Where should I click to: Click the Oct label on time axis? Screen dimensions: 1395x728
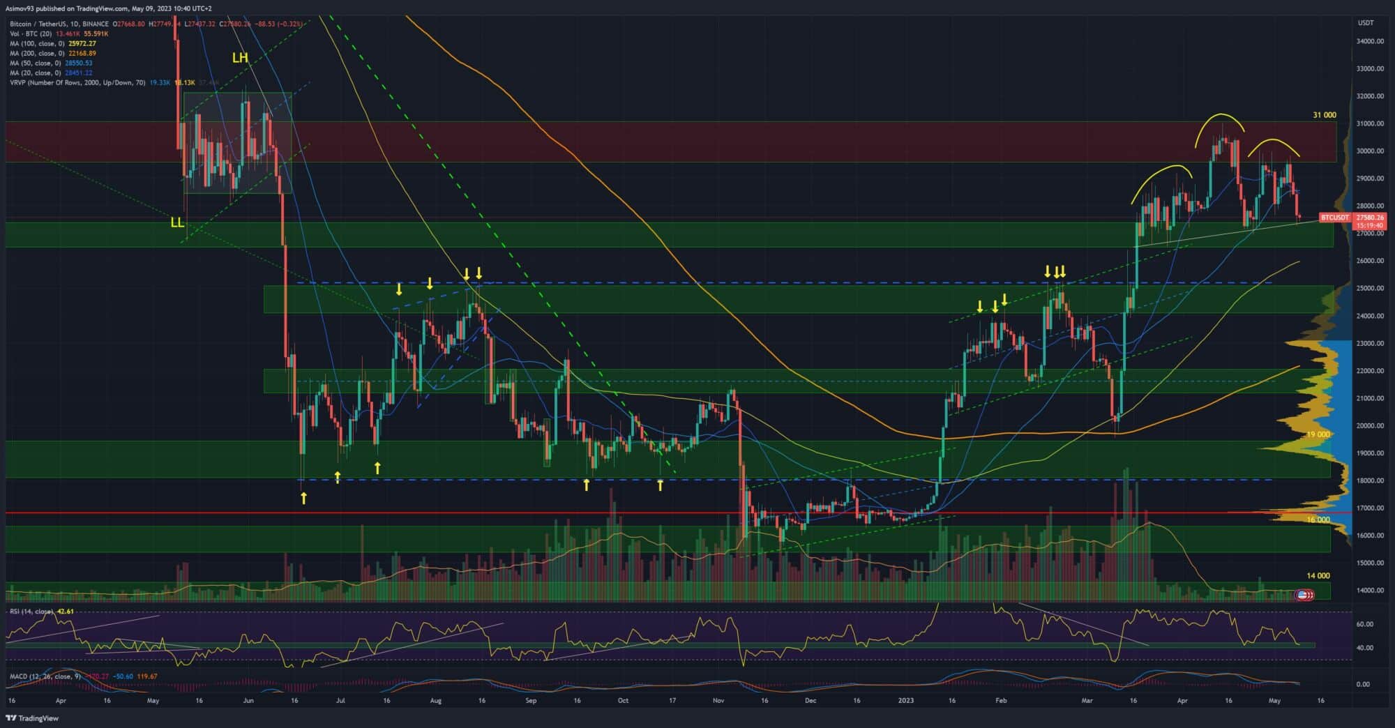click(623, 701)
